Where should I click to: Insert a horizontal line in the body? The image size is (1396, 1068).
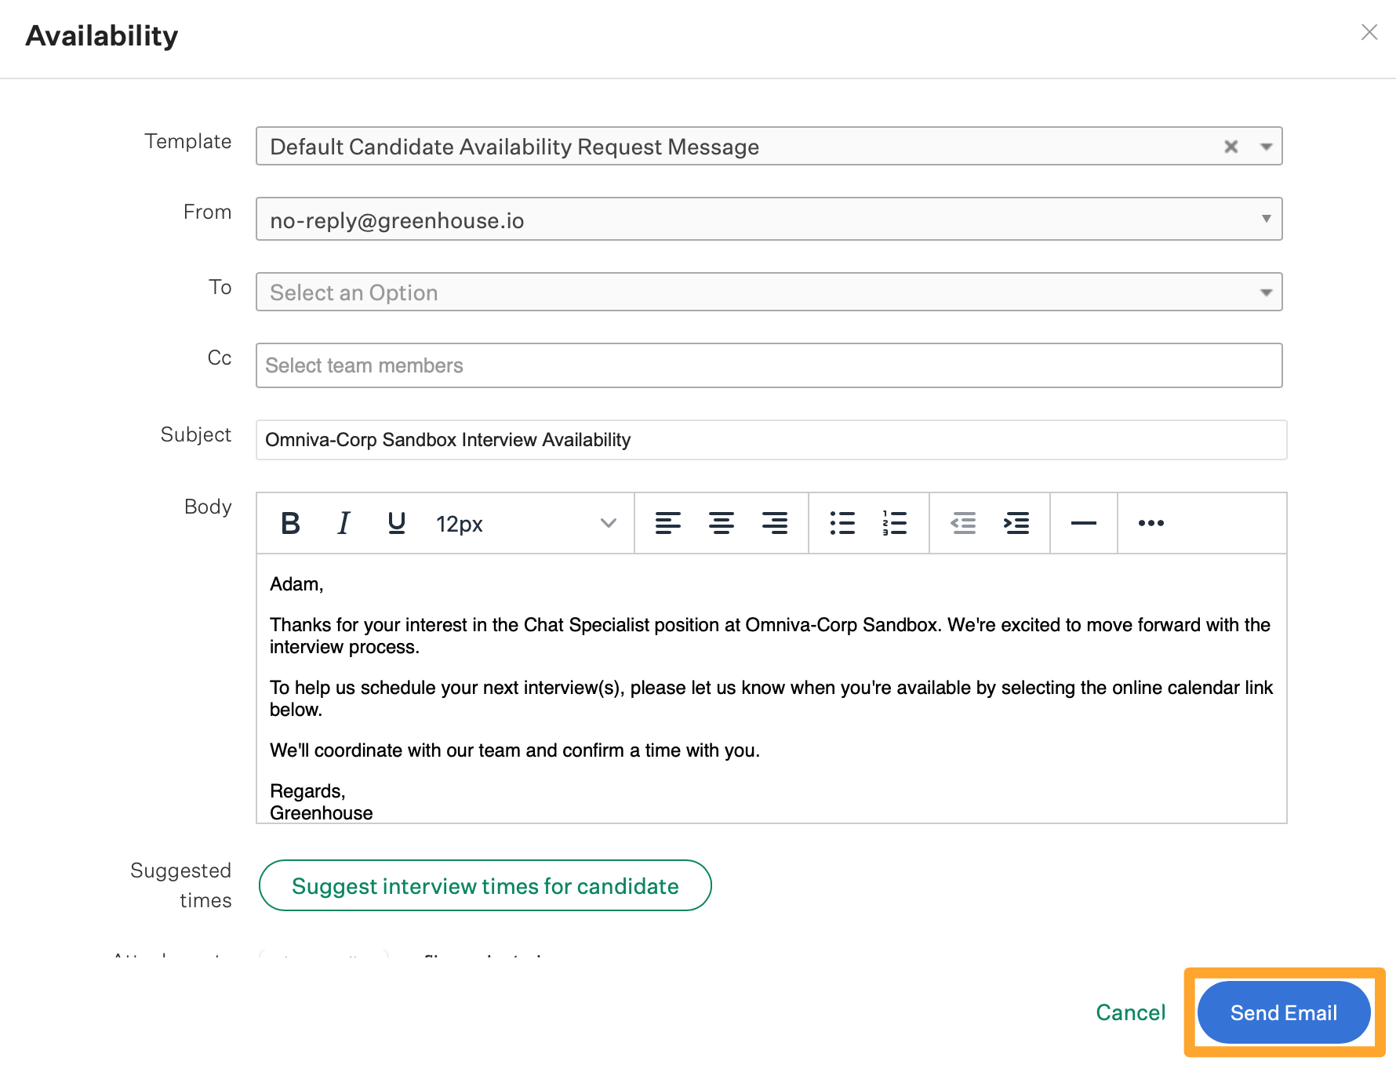pyautogui.click(x=1083, y=523)
